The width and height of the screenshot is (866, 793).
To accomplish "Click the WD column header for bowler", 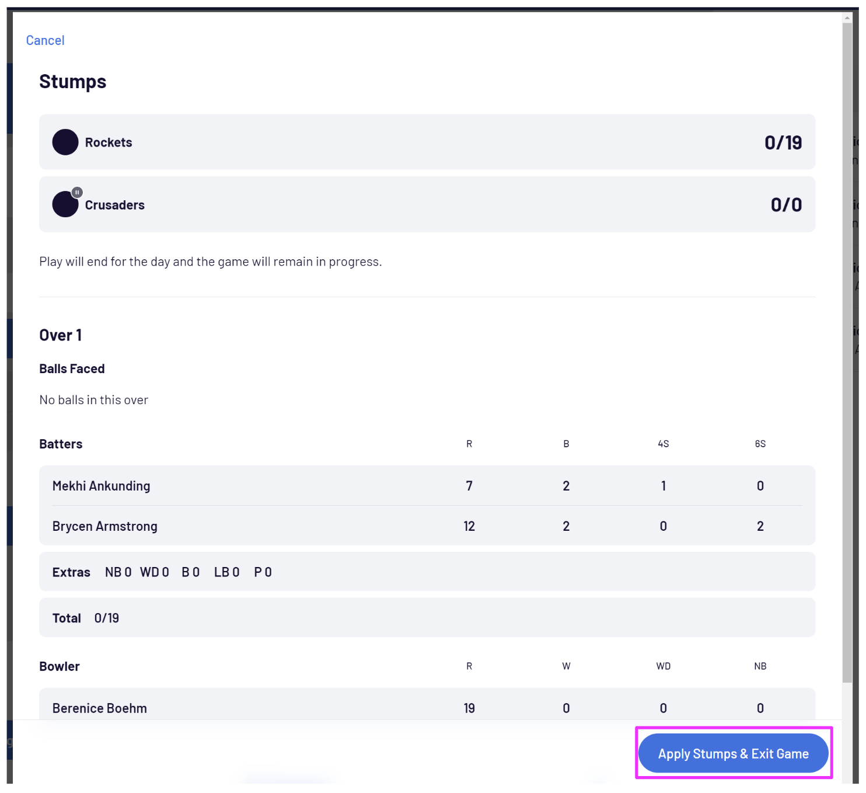I will point(663,666).
